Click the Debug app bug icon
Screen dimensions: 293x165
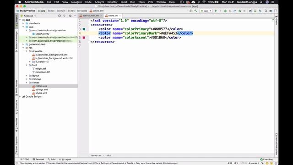click(x=225, y=11)
